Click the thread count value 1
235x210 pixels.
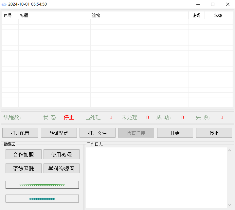30,118
